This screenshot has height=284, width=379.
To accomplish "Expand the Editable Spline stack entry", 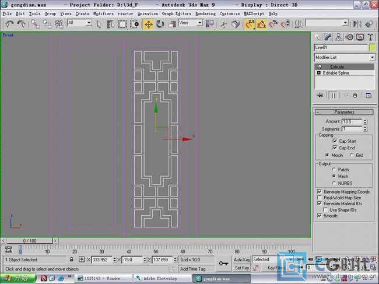I will coord(319,73).
